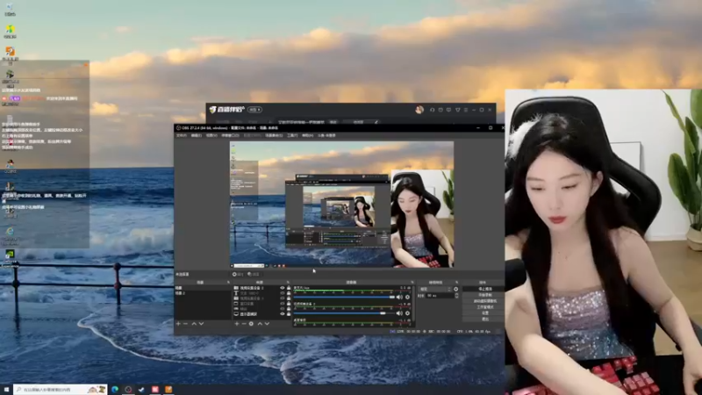
Task: Pop out the Audio Mixer dock
Action: click(x=412, y=282)
